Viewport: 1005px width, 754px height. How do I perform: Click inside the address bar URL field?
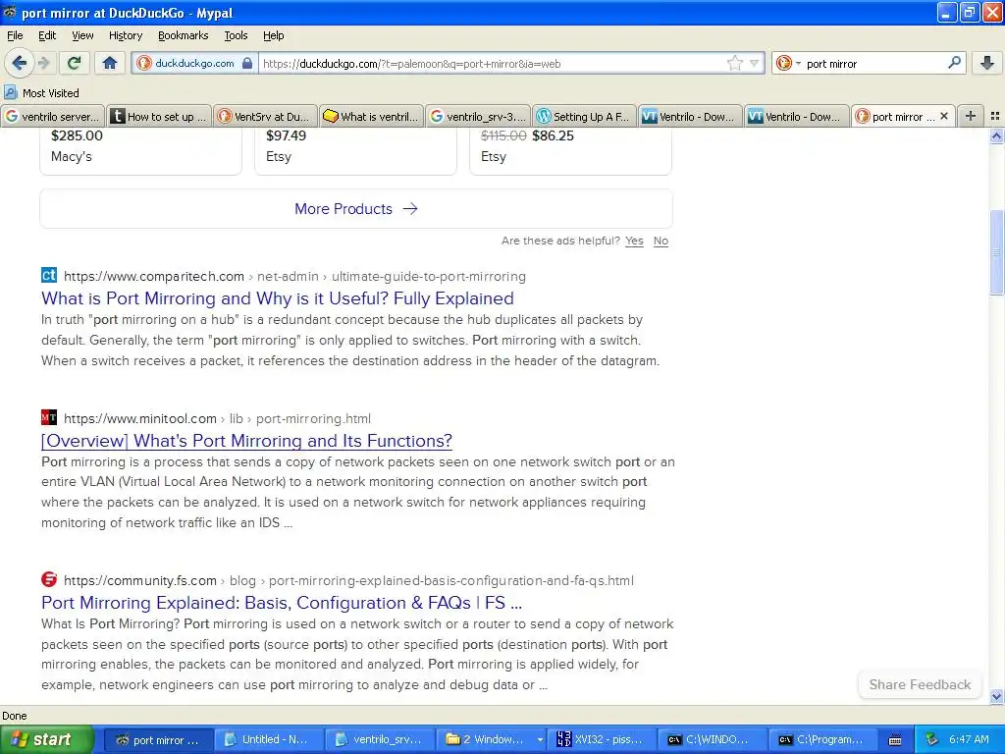tap(493, 63)
